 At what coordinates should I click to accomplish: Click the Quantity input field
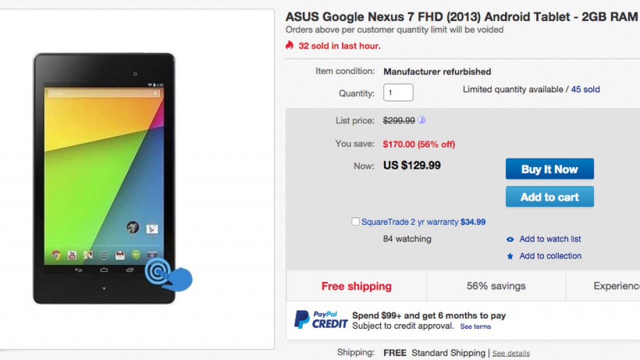[x=398, y=92]
